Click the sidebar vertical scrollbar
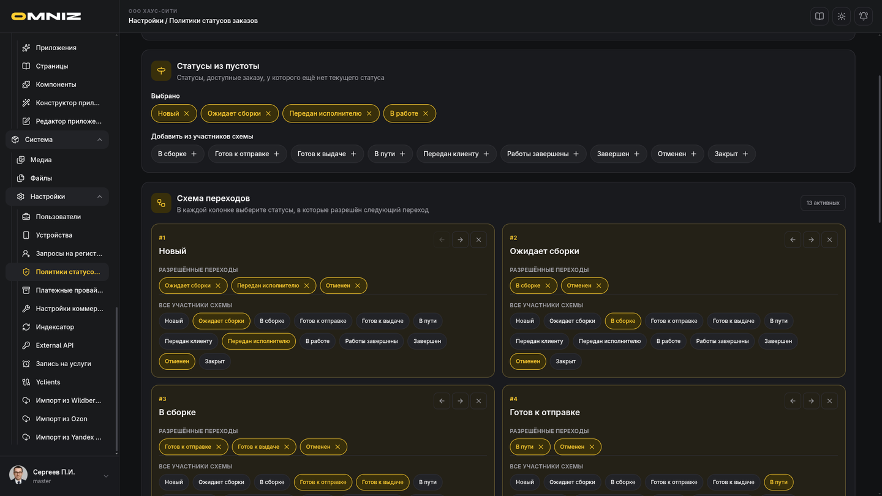The image size is (882, 496). click(x=116, y=378)
